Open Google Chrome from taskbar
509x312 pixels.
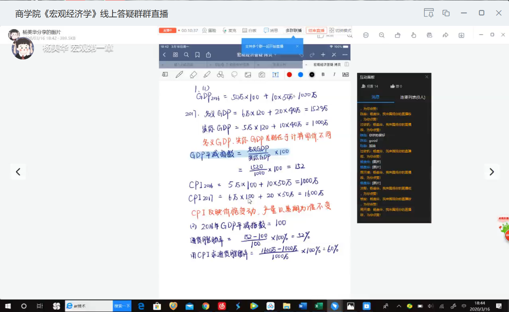[x=206, y=306]
